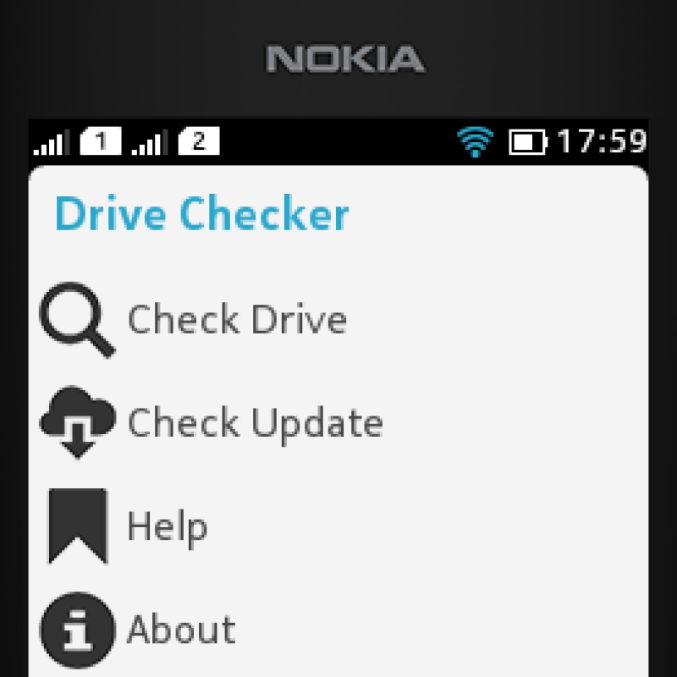Click the info circle About icon
Viewport: 677px width, 677px height.
[x=78, y=630]
